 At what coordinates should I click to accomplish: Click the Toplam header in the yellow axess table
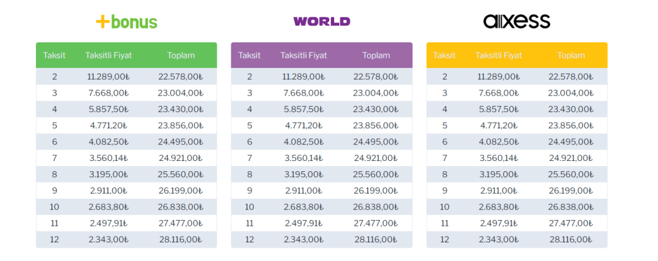point(571,55)
